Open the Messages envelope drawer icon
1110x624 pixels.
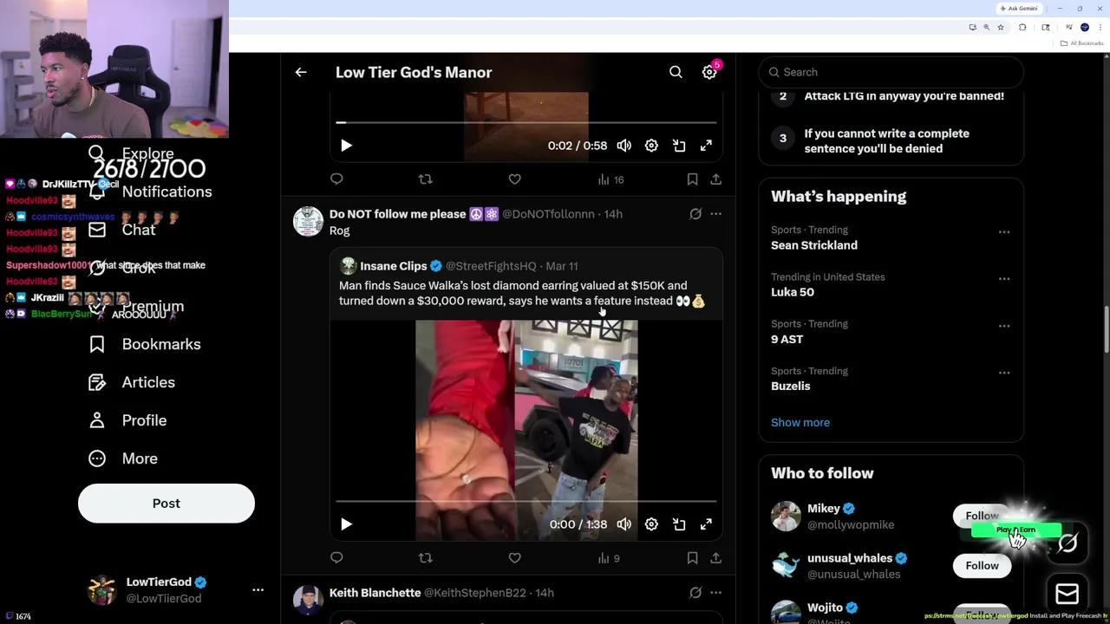[x=1067, y=594]
